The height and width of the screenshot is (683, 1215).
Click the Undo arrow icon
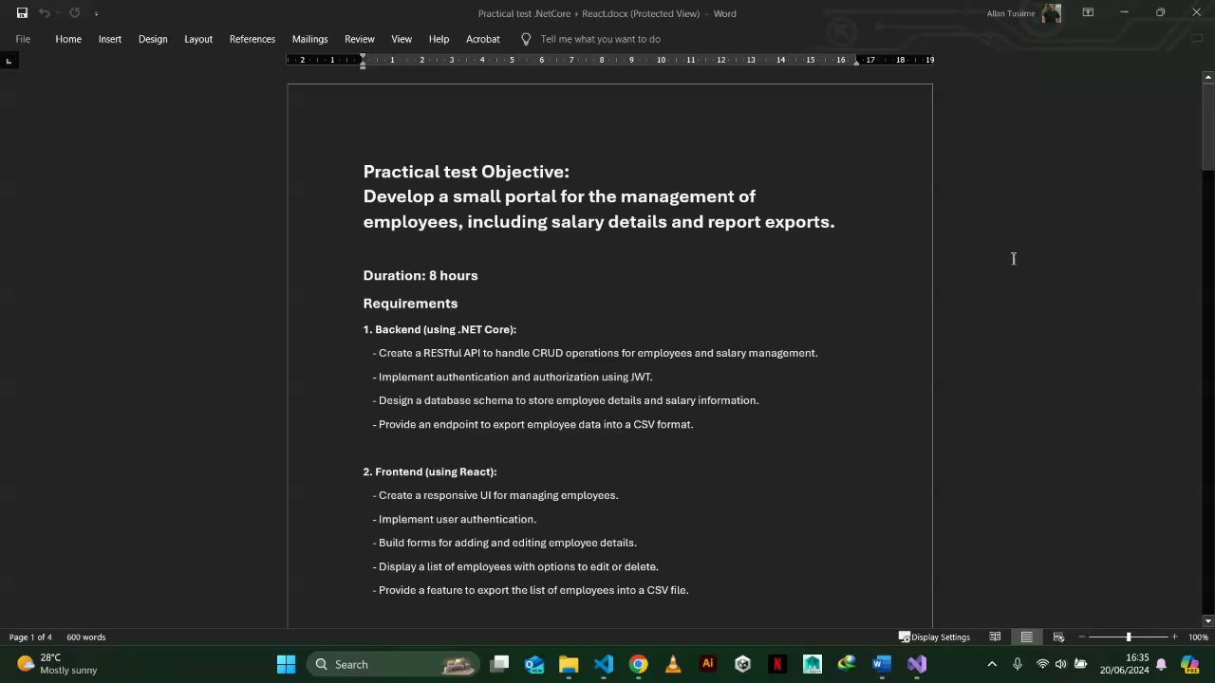coord(44,13)
